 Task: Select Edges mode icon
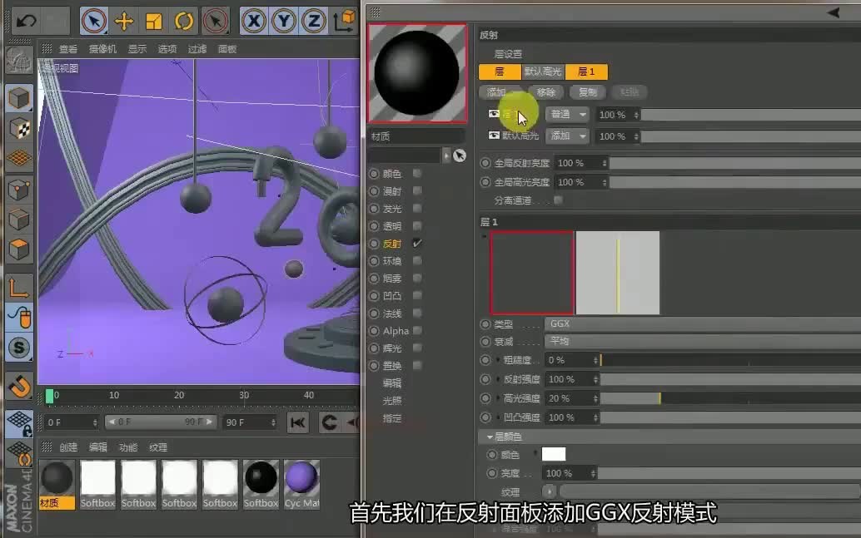tap(19, 220)
